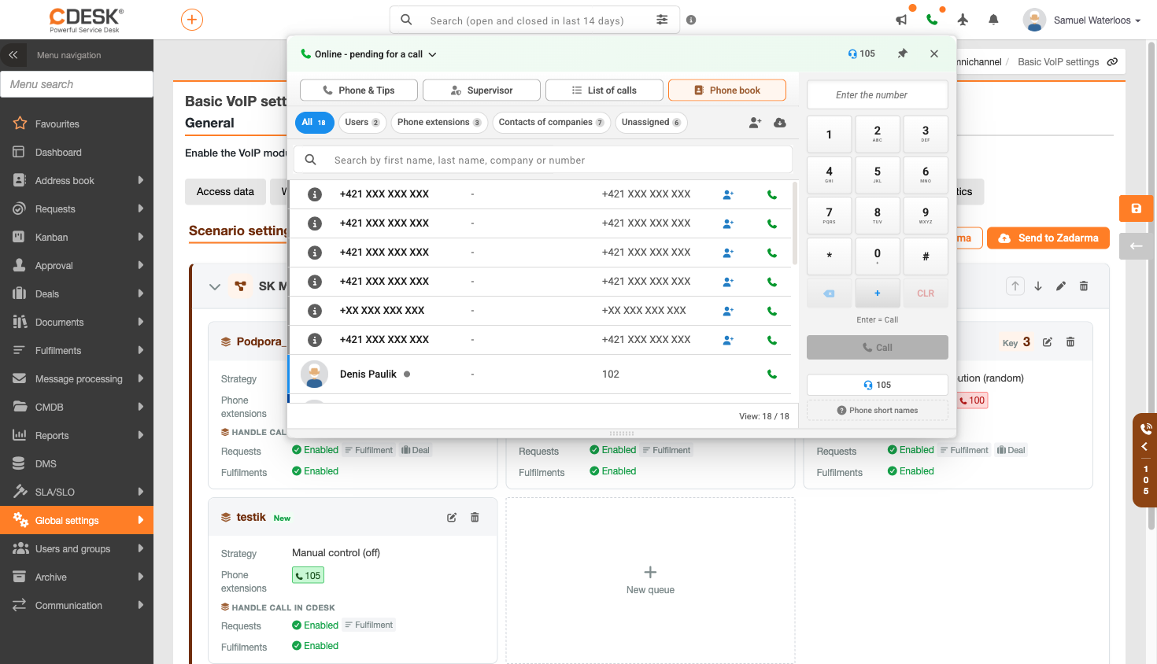Show Unassigned contacts filter
This screenshot has width=1157, height=664.
(651, 123)
